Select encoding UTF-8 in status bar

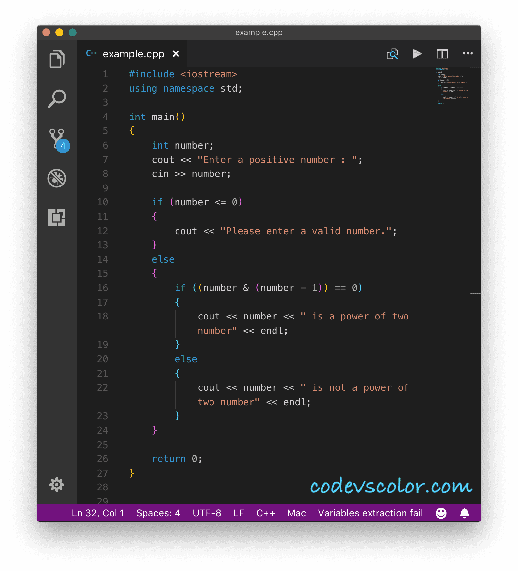(x=207, y=513)
